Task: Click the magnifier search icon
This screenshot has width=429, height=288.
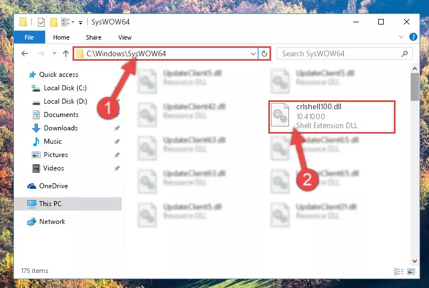Action: (404, 54)
